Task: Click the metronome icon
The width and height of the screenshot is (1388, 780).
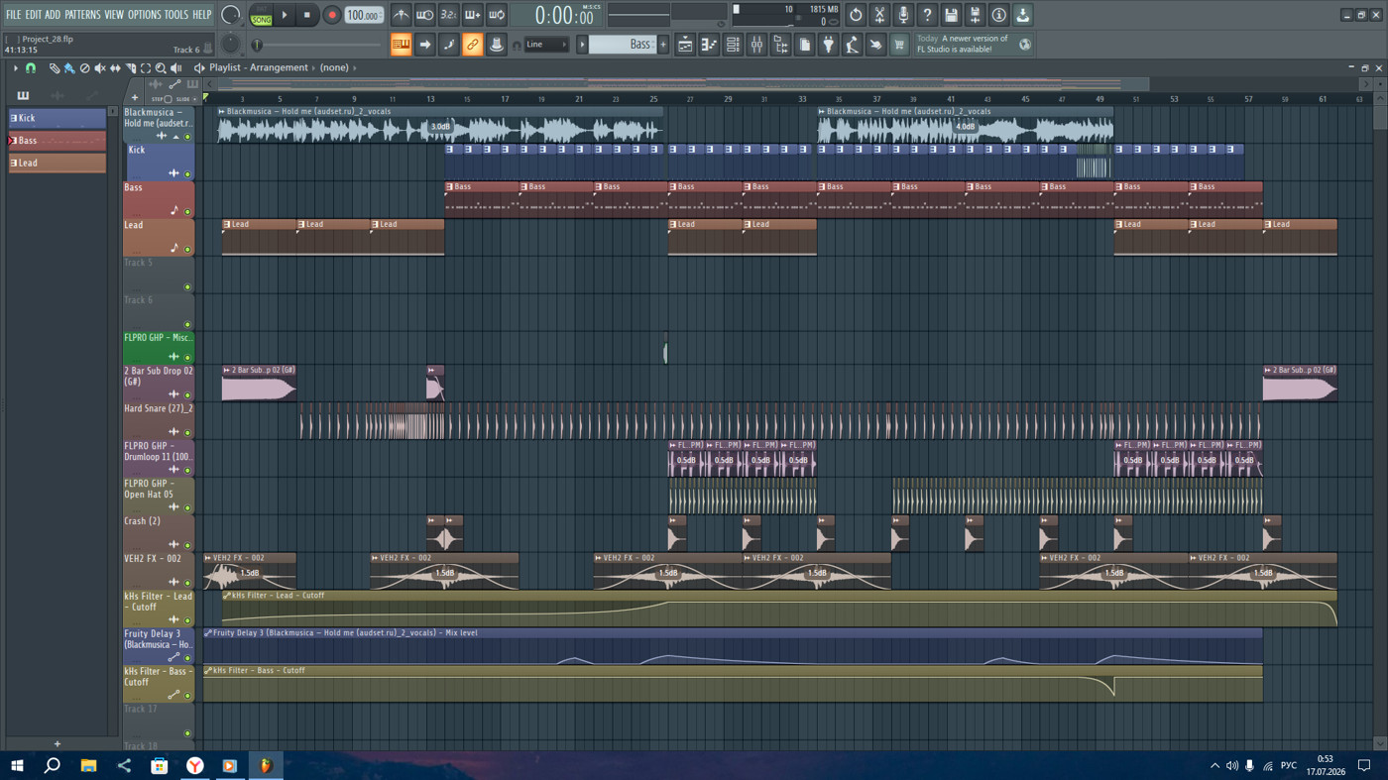Action: point(401,15)
